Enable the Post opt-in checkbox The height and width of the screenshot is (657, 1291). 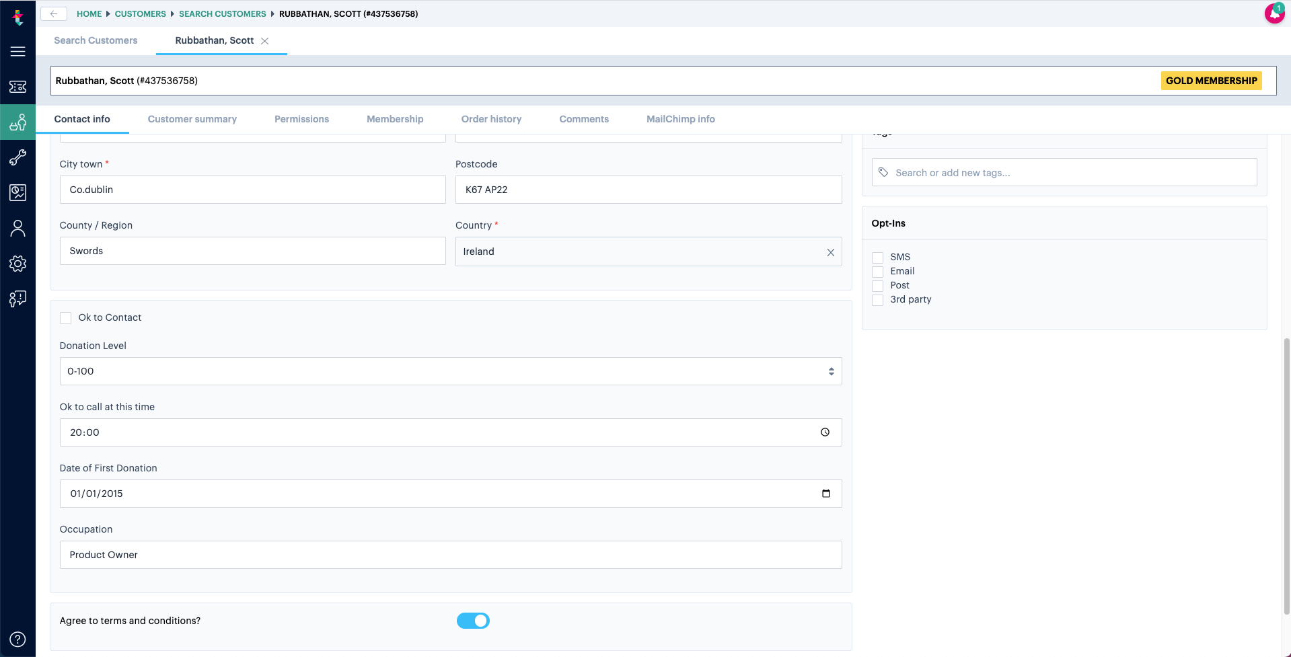(877, 286)
